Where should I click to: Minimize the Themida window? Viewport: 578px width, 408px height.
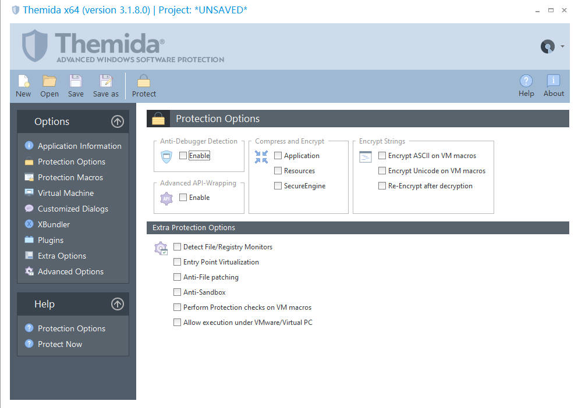537,10
